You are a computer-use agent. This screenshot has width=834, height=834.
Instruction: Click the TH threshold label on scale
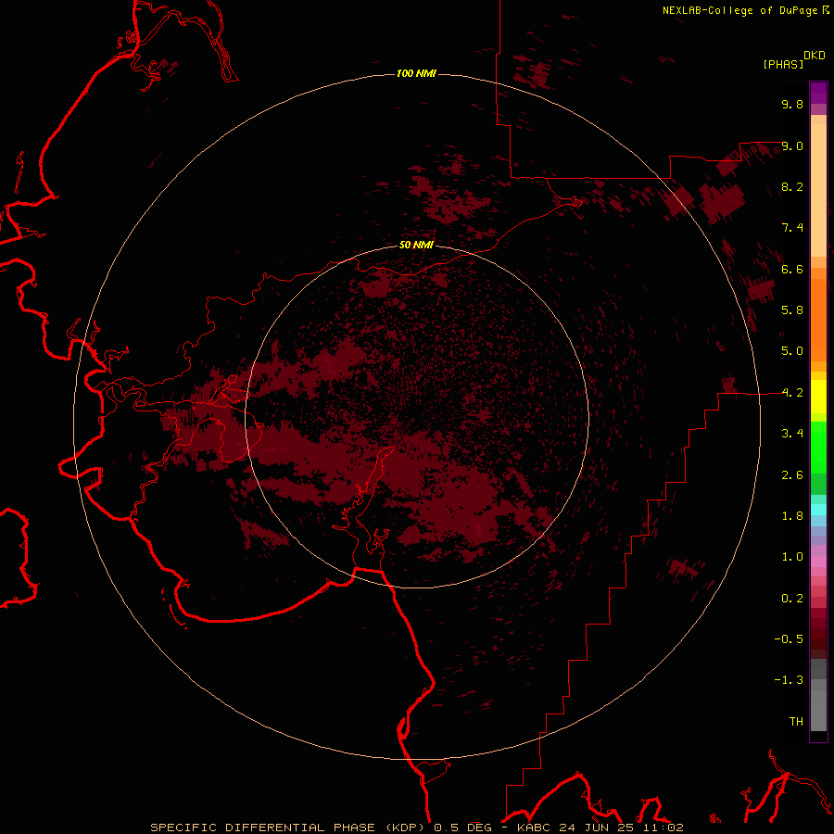tap(796, 722)
